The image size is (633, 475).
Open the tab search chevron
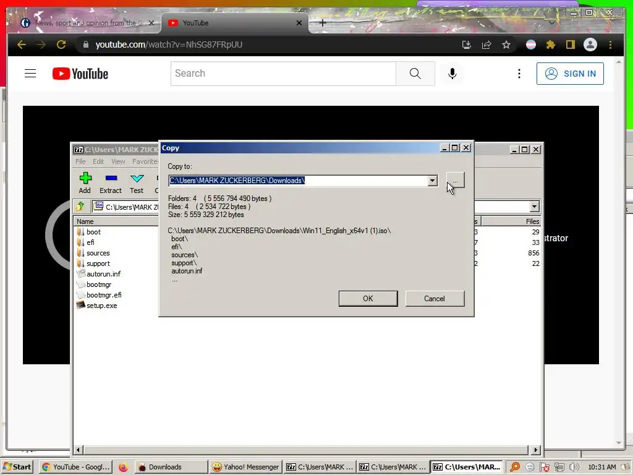click(551, 23)
